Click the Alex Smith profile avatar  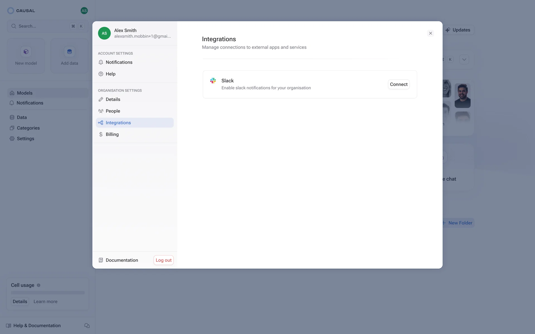click(104, 33)
